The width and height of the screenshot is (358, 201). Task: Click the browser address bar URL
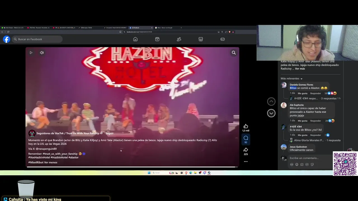139,32
